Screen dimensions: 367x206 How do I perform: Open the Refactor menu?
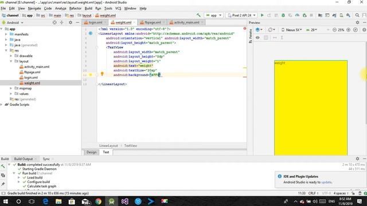click(x=75, y=8)
